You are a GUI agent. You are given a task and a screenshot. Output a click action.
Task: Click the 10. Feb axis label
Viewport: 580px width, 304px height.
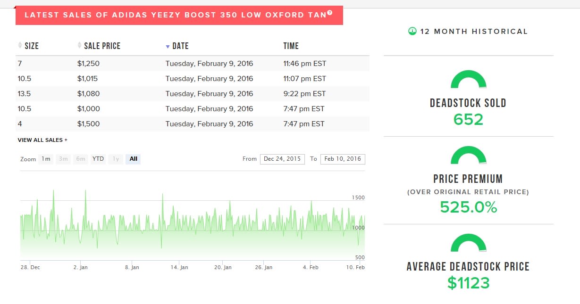click(x=356, y=267)
